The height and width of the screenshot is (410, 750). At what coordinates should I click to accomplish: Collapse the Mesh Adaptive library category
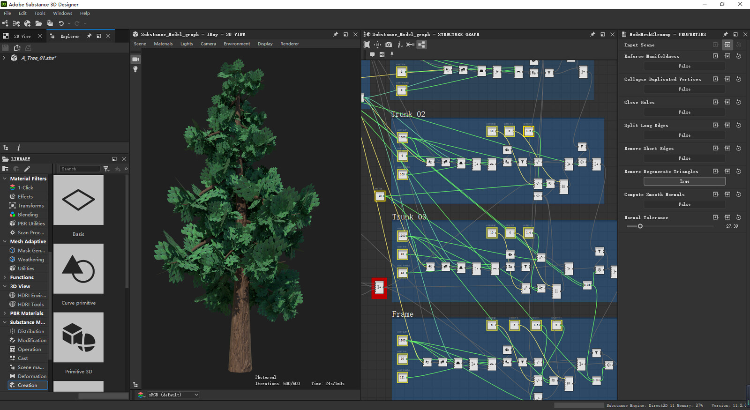pyautogui.click(x=5, y=241)
